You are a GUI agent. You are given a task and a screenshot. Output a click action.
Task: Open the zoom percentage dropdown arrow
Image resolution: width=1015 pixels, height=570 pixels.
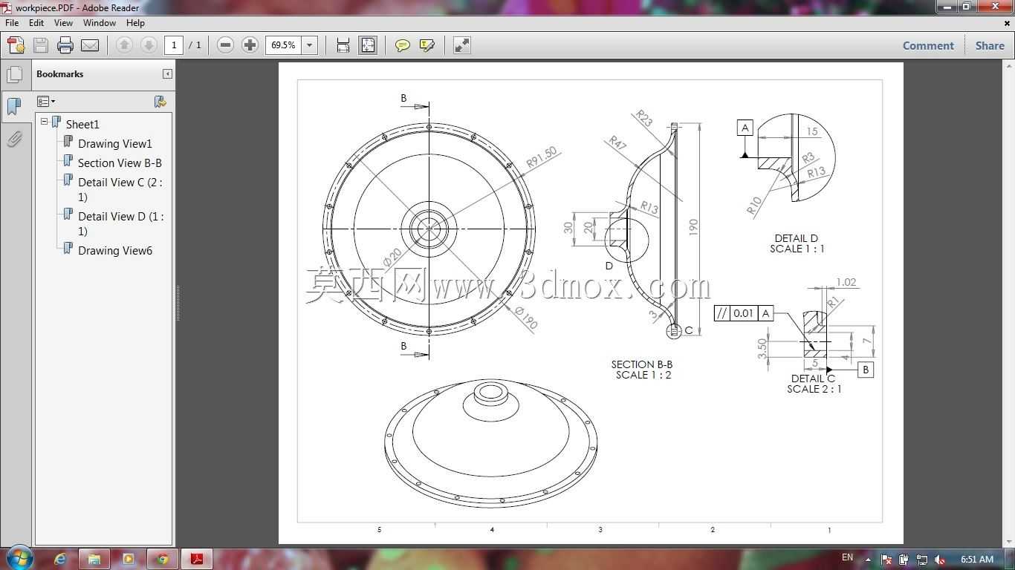(x=310, y=45)
